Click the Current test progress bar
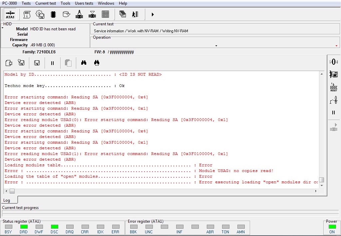The width and height of the screenshot is (341, 236). pyautogui.click(x=170, y=213)
